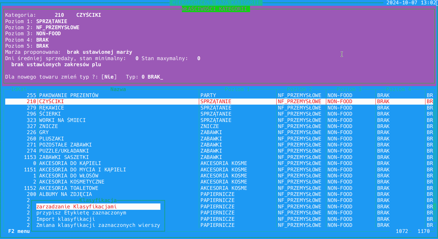The image size is (438, 239).
Task: Click 'brak ustawionych zakresów plu' text
Action: pyautogui.click(x=56, y=64)
